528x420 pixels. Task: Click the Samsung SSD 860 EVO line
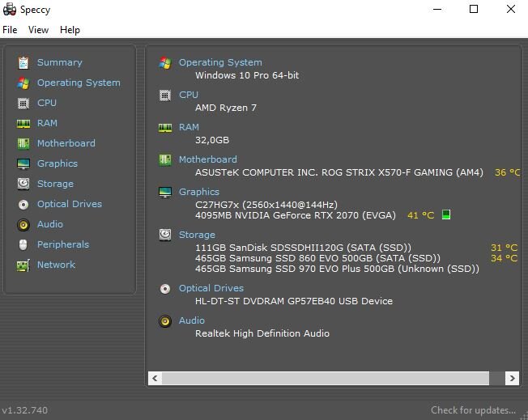317,258
